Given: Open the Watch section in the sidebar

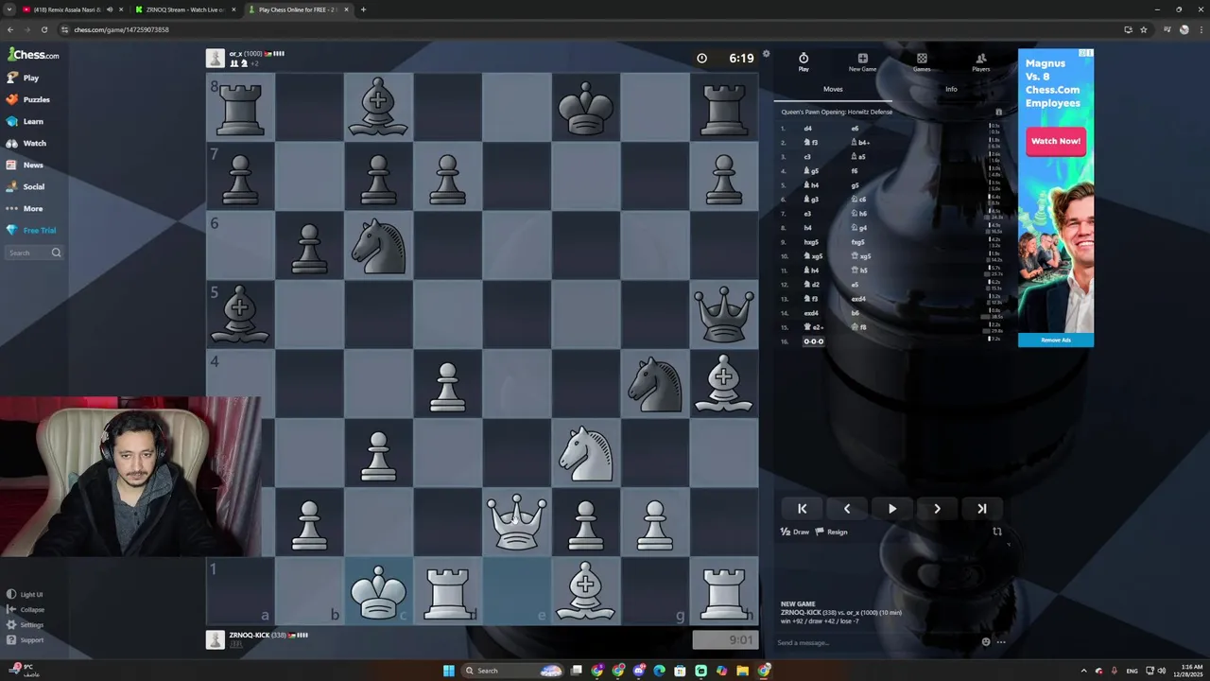Looking at the screenshot, I should tap(26, 143).
